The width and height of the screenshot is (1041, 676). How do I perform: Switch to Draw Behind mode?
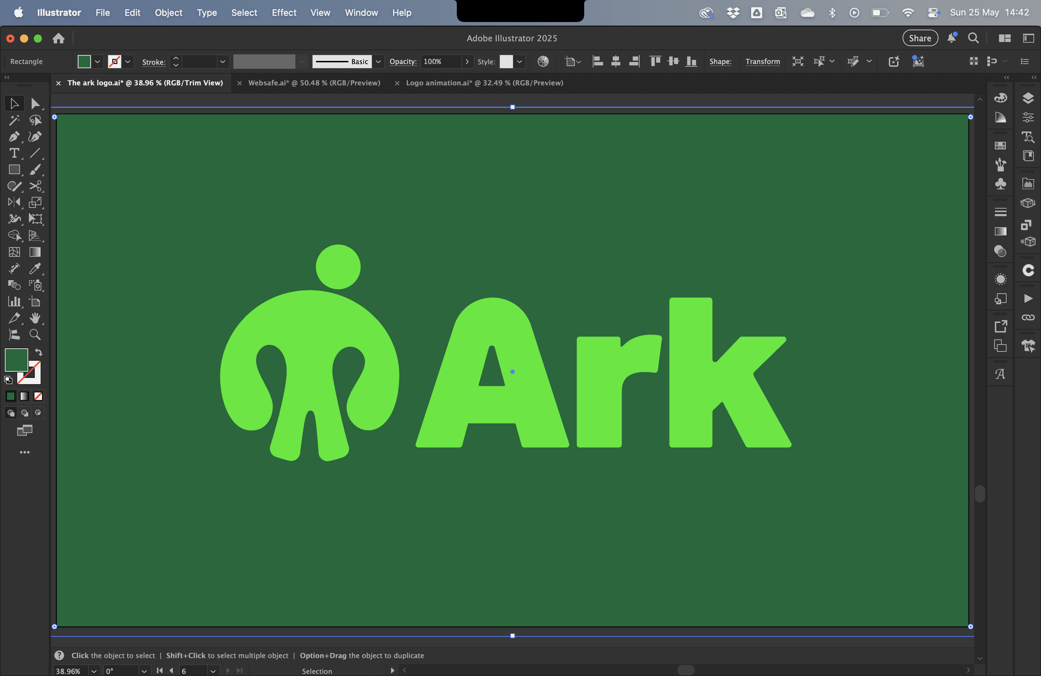click(x=24, y=413)
